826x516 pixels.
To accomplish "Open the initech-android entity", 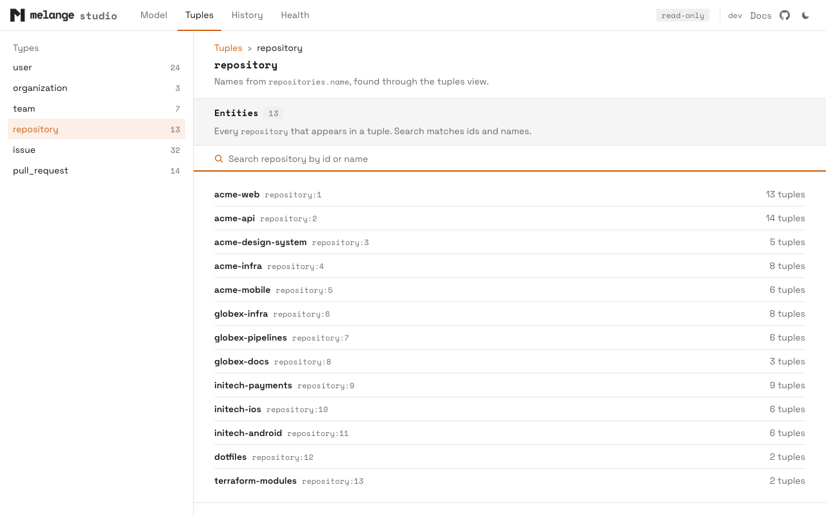I will 510,433.
